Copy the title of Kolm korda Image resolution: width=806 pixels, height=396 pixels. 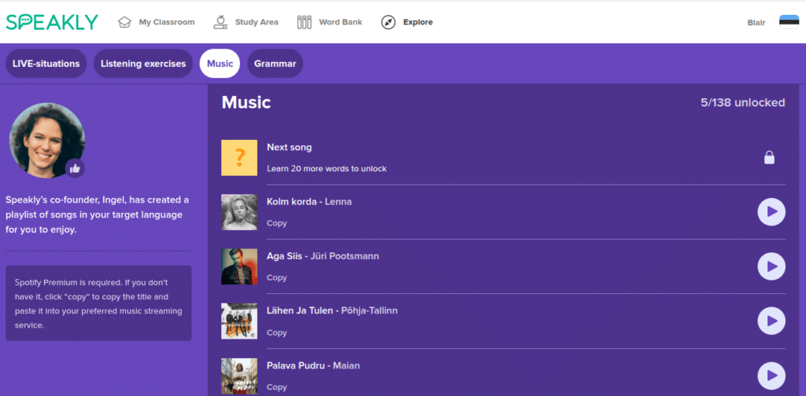276,223
